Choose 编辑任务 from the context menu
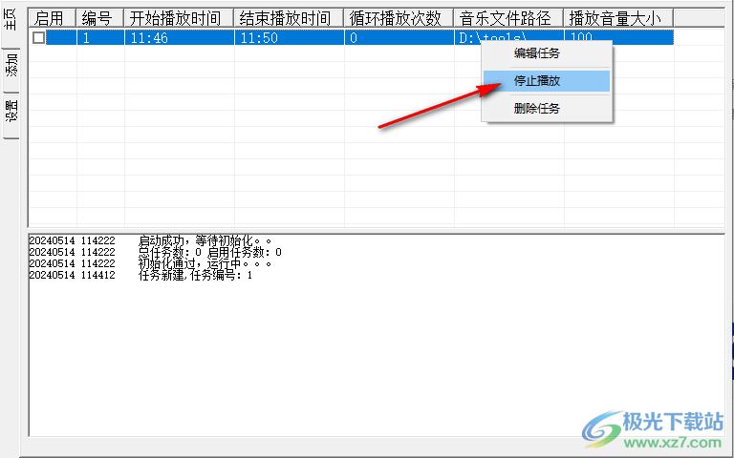 tap(537, 53)
